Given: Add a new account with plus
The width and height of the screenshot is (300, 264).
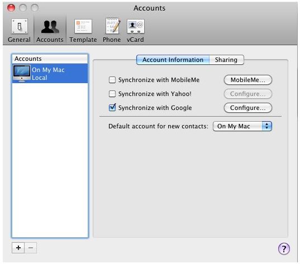Looking at the screenshot, I should point(18,248).
